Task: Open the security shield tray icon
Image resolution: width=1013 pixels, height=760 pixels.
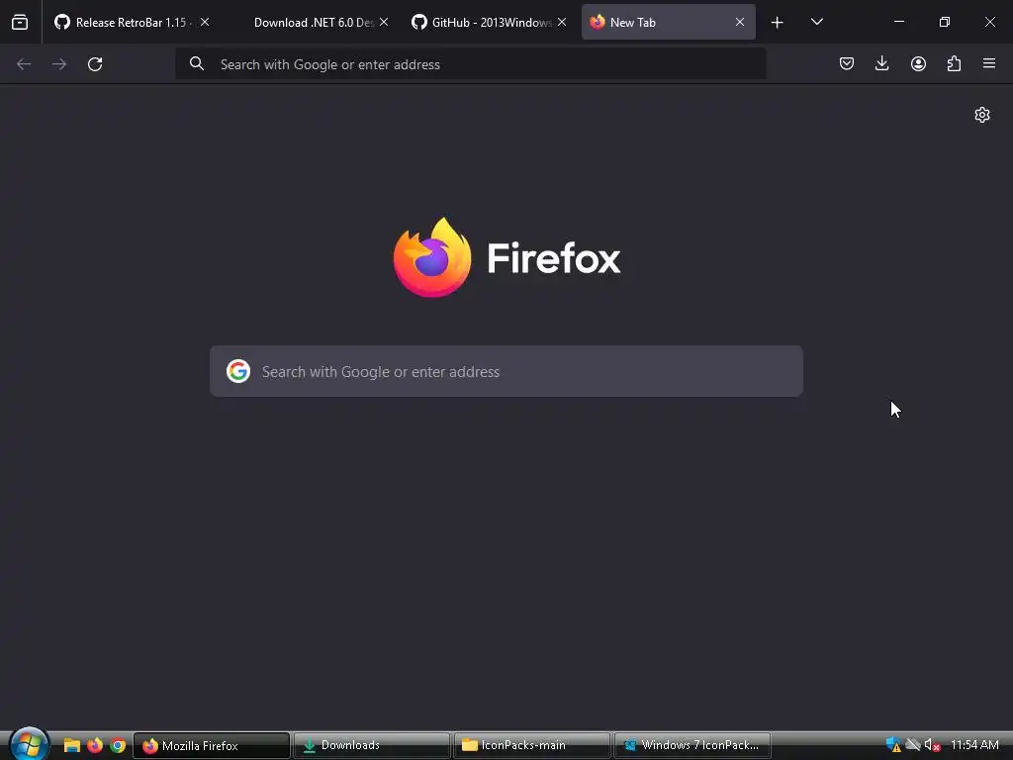Action: (x=893, y=745)
